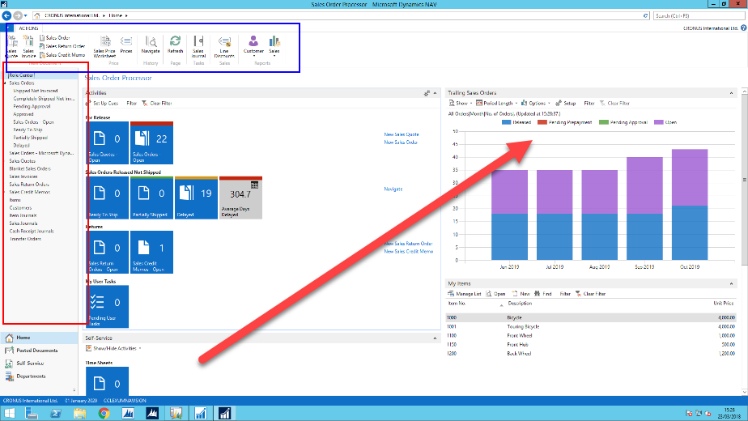Open the Sales Price Worksheet
This screenshot has width=748, height=421.
click(104, 45)
